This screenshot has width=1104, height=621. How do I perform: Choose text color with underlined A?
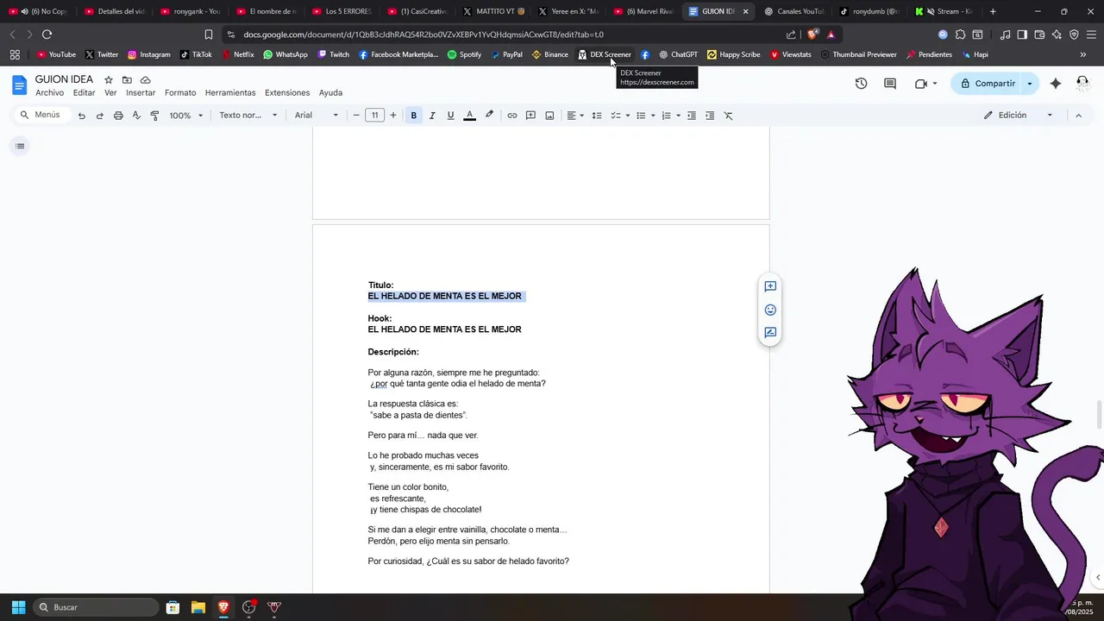469,116
